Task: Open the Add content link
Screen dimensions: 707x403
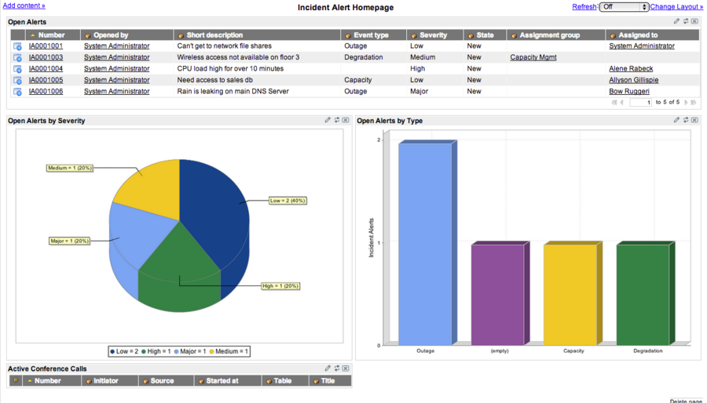Action: pyautogui.click(x=24, y=6)
